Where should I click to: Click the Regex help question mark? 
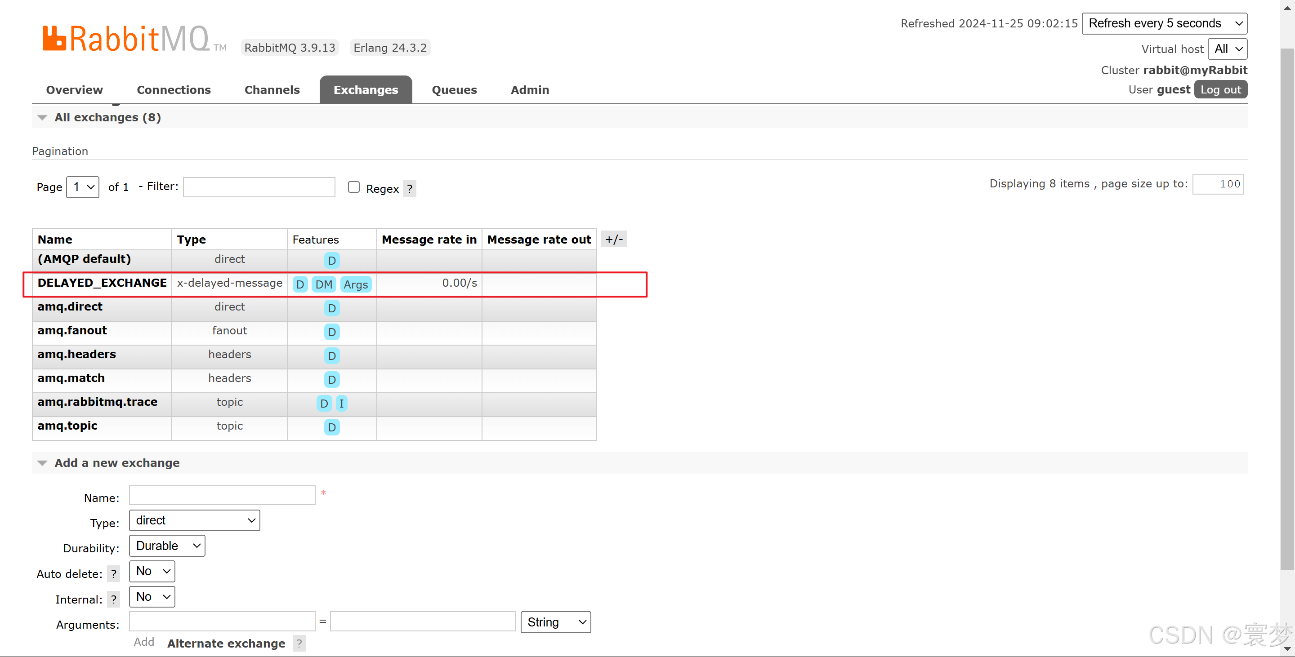click(x=409, y=189)
